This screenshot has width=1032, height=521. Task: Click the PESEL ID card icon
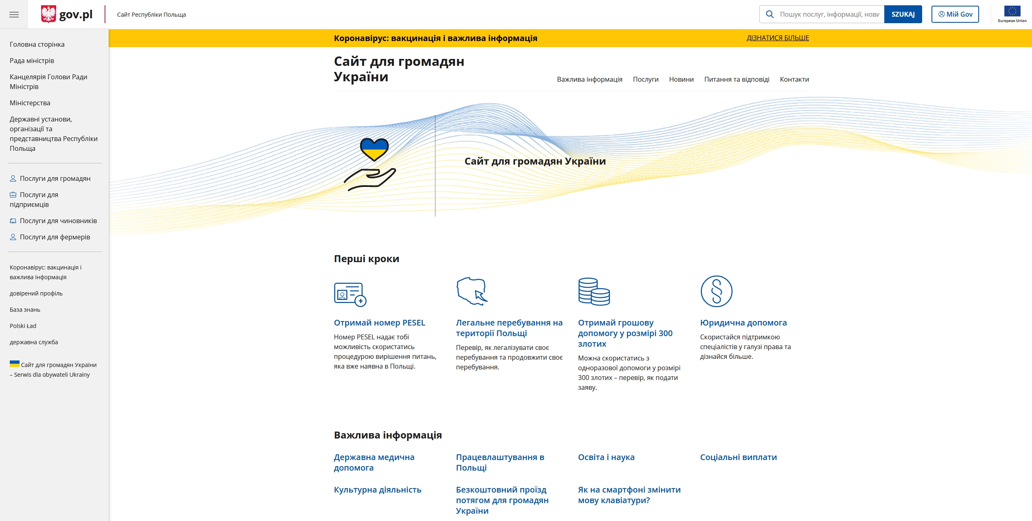pos(350,294)
